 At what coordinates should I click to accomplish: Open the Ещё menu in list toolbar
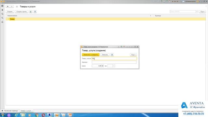202,12
